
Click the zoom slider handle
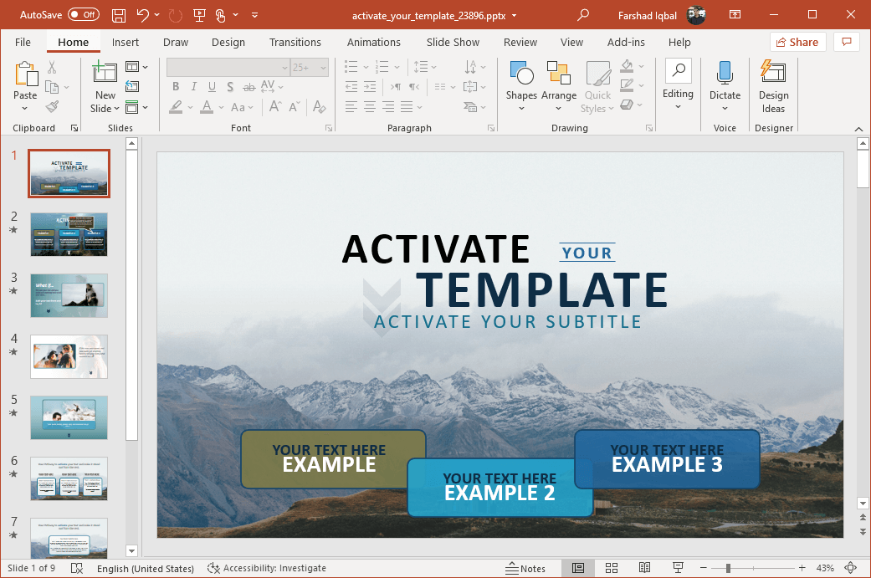point(728,568)
